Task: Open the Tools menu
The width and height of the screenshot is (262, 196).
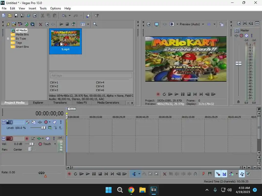Action: tap(43, 8)
